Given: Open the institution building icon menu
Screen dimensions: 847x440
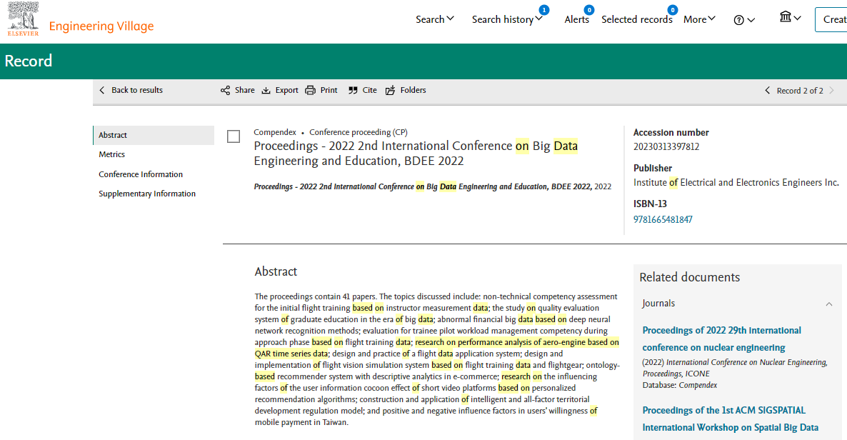Looking at the screenshot, I should 790,18.
